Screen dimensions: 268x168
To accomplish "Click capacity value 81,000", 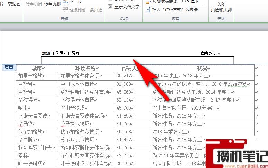I will pos(124,84).
